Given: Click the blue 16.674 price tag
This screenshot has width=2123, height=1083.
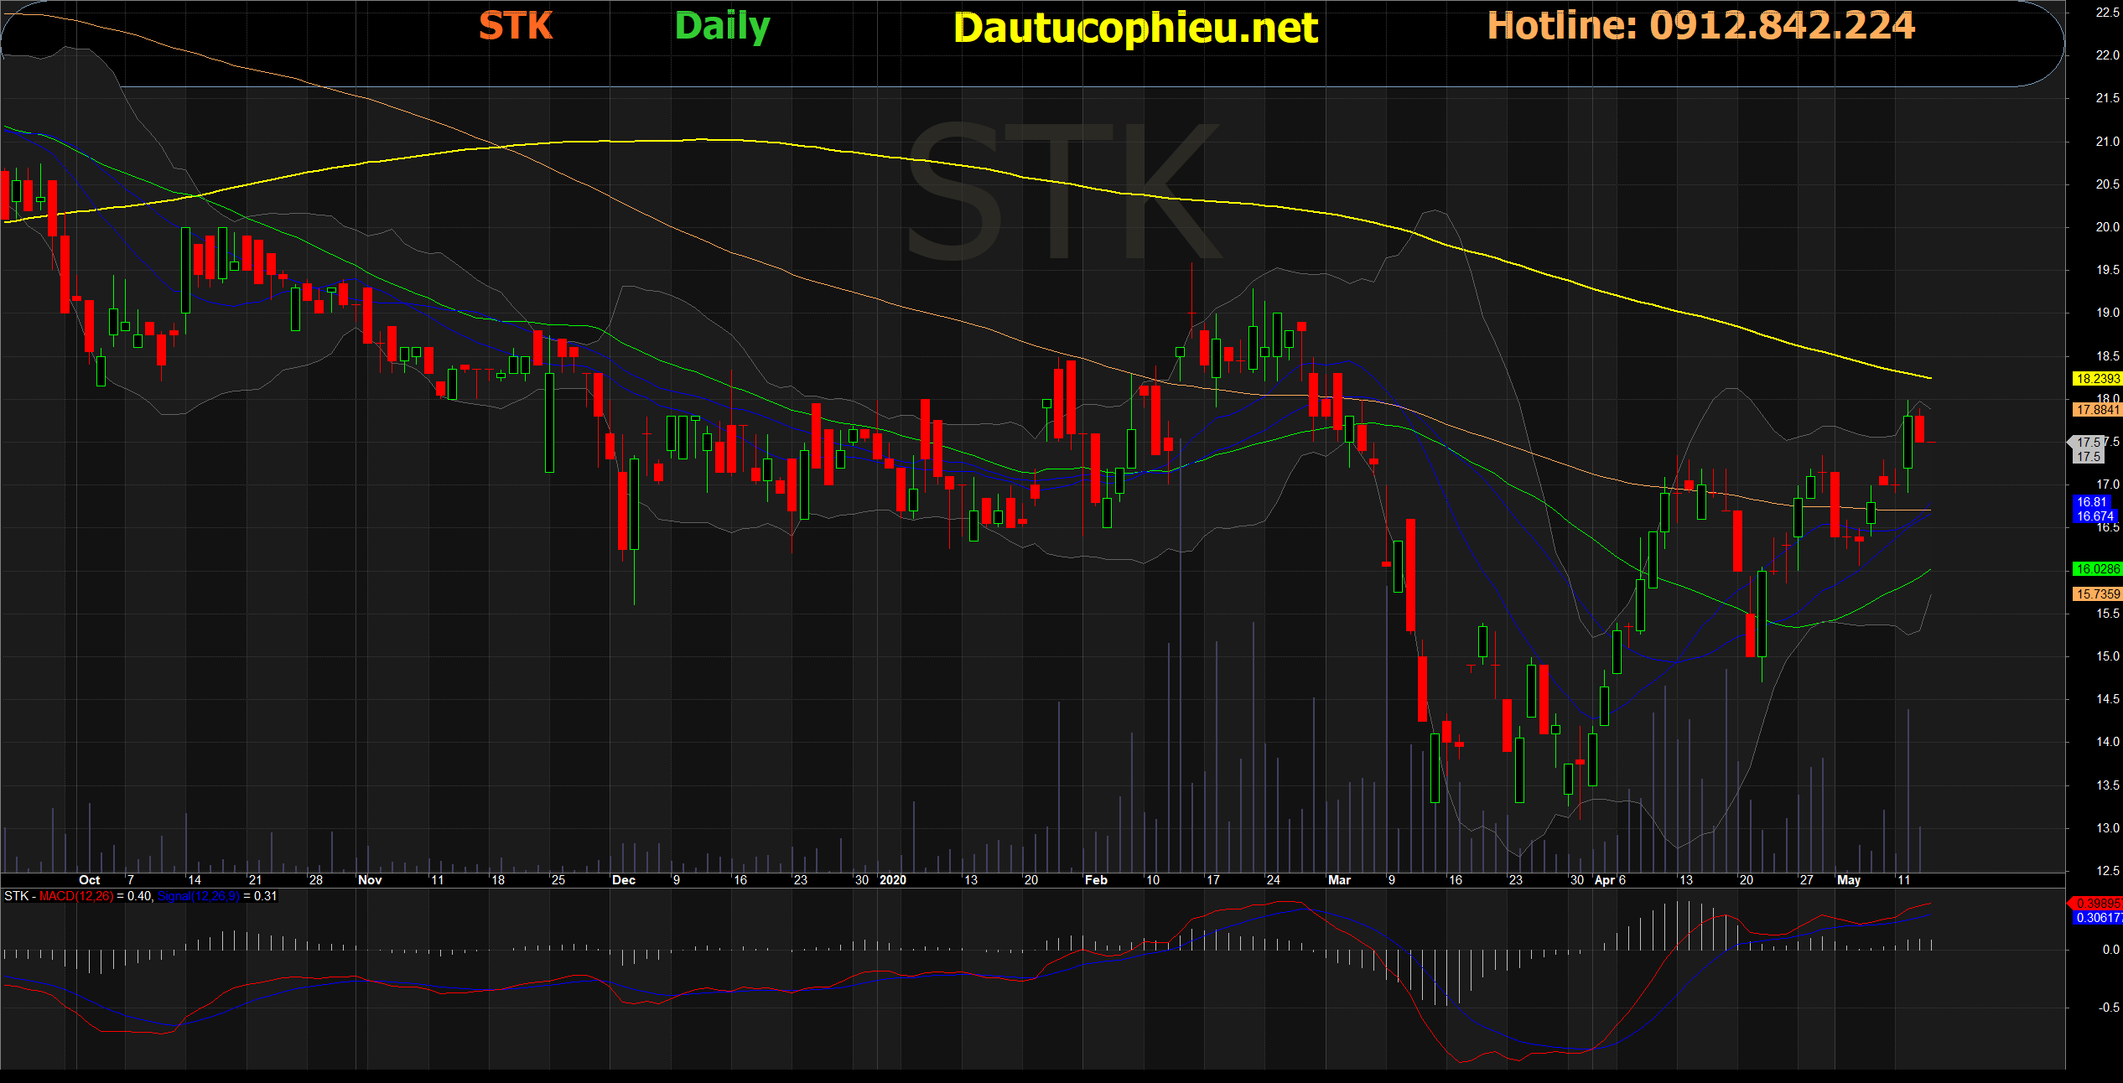Looking at the screenshot, I should coord(2094,516).
